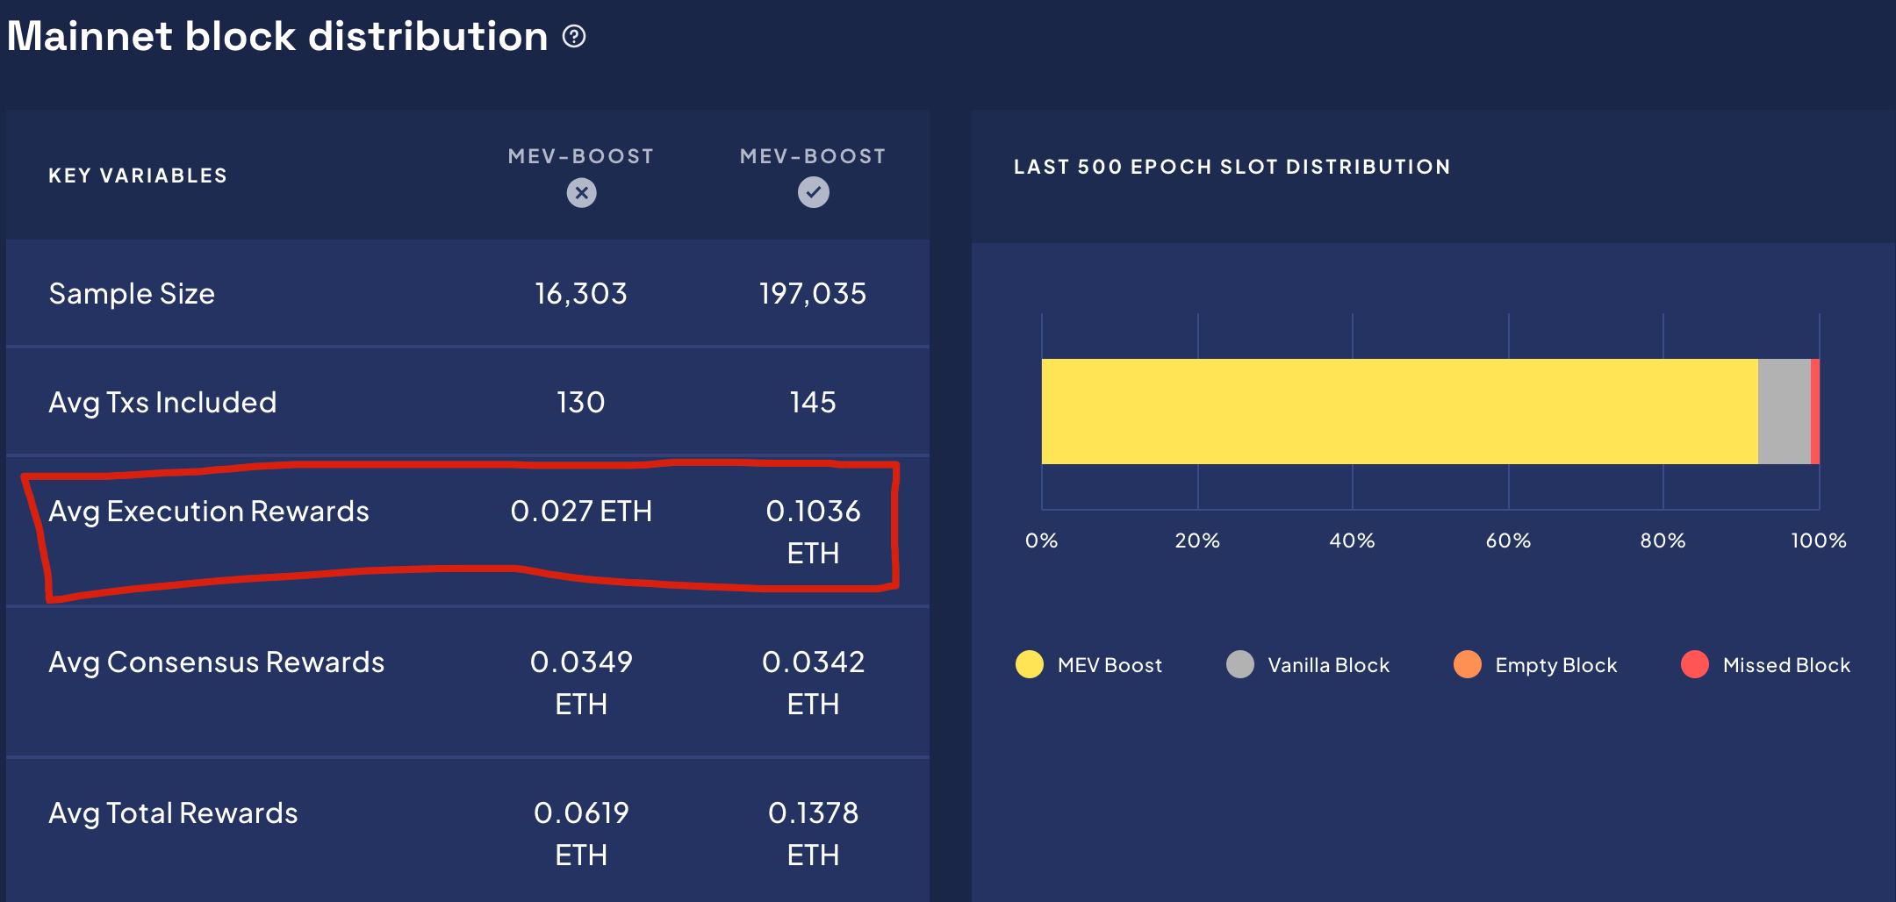The width and height of the screenshot is (1896, 902).
Task: Click the Avg Txs Included row label
Action: click(162, 403)
